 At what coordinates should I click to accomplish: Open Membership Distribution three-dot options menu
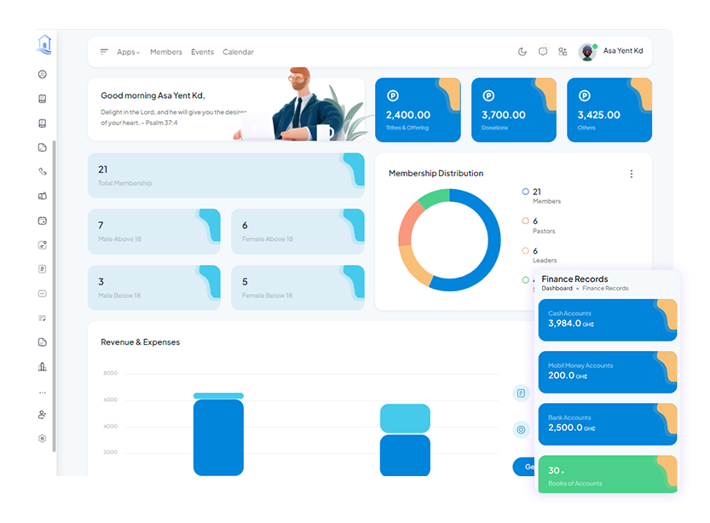point(632,174)
